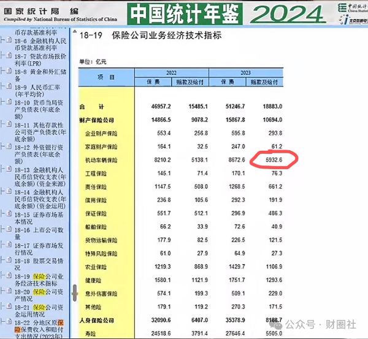Click the document icon beside 18-12
Viewport: 368px width, 339px height.
pyautogui.click(x=9, y=147)
